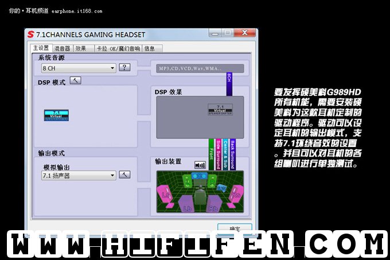Click the blue Center & Sub channel bar

tap(225, 154)
